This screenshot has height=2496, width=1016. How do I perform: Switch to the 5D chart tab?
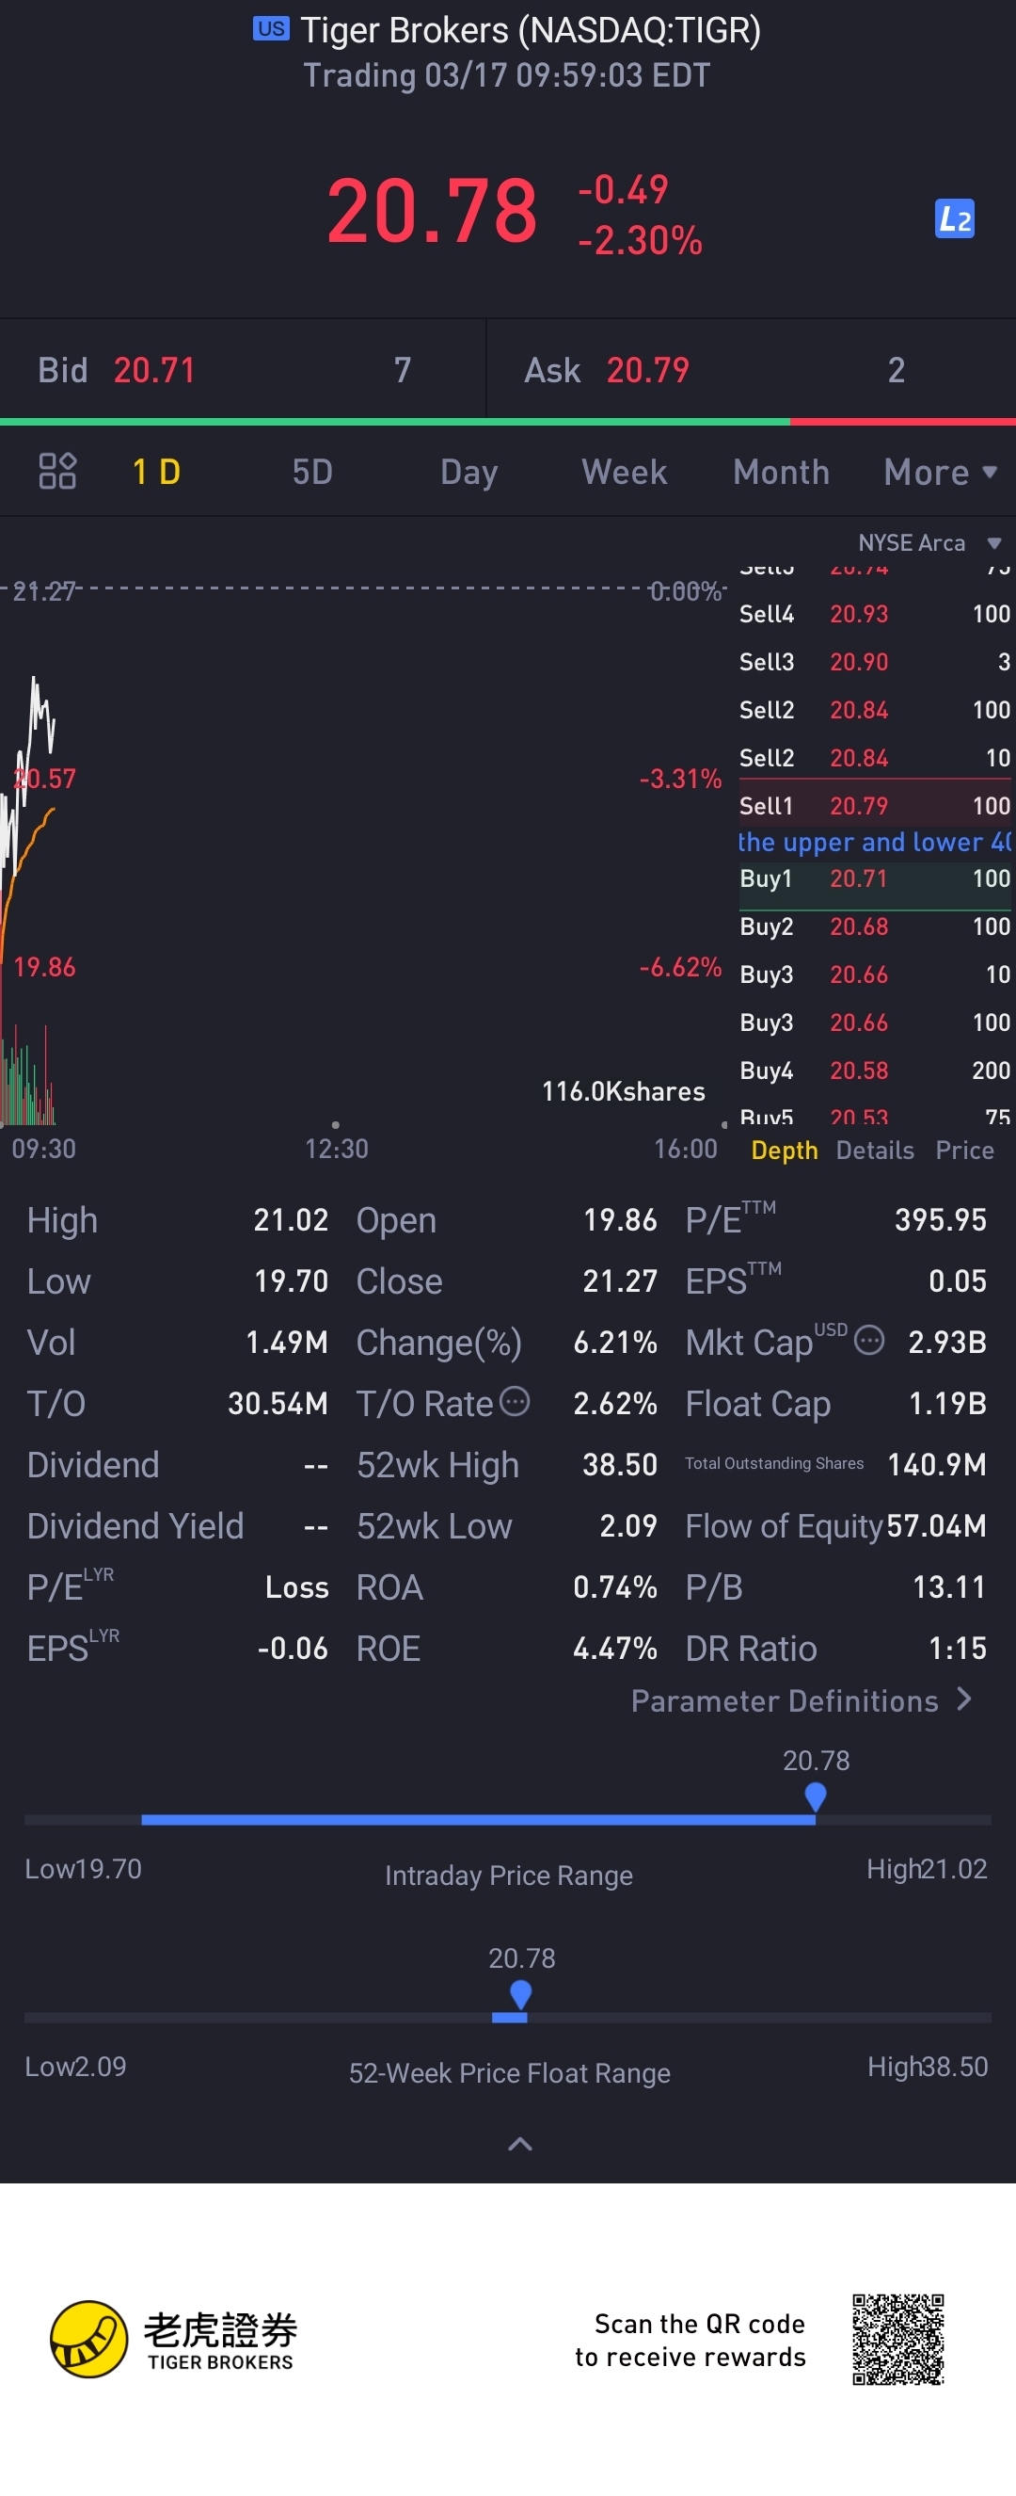click(x=312, y=472)
